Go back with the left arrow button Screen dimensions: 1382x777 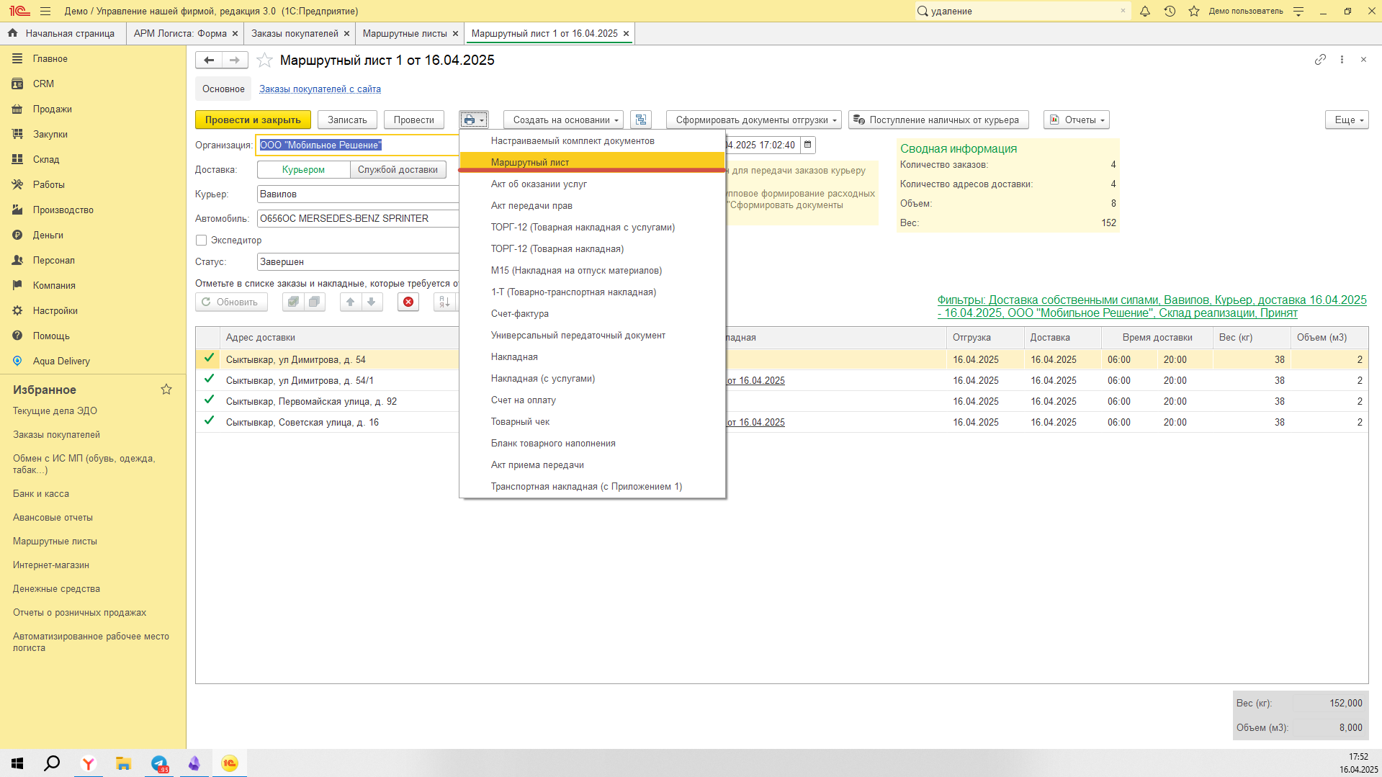pos(209,60)
